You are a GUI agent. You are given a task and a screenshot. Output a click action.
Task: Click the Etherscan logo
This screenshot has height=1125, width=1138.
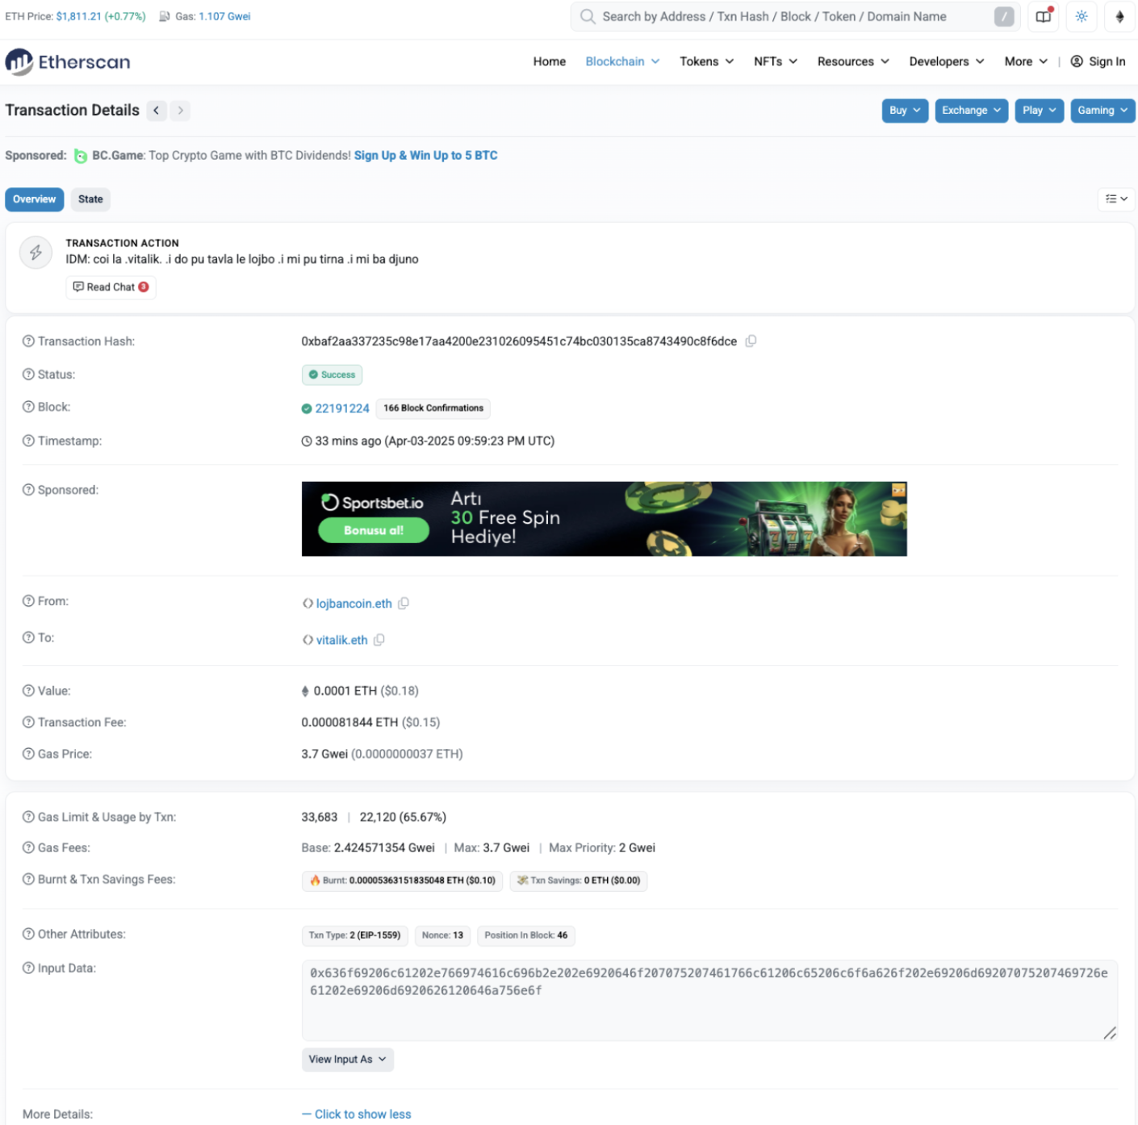[x=68, y=62]
